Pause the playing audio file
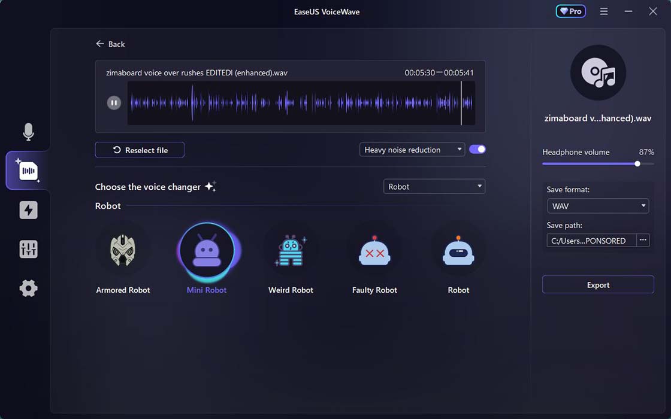Viewport: 671px width, 419px height. pos(114,102)
